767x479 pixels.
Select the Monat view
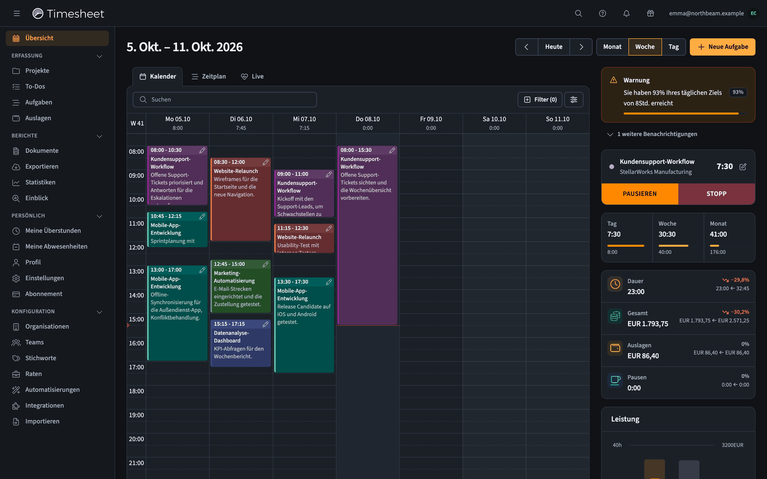pos(612,47)
